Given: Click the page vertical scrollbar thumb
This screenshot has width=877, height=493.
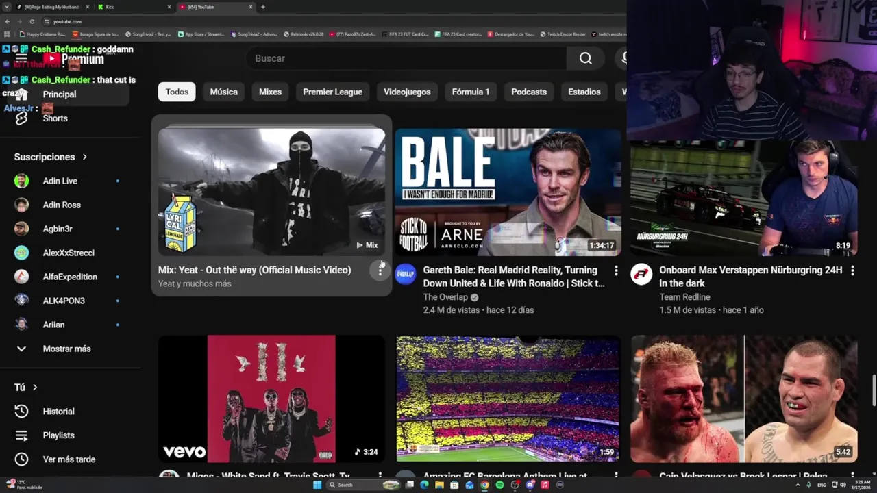Looking at the screenshot, I should tap(874, 391).
